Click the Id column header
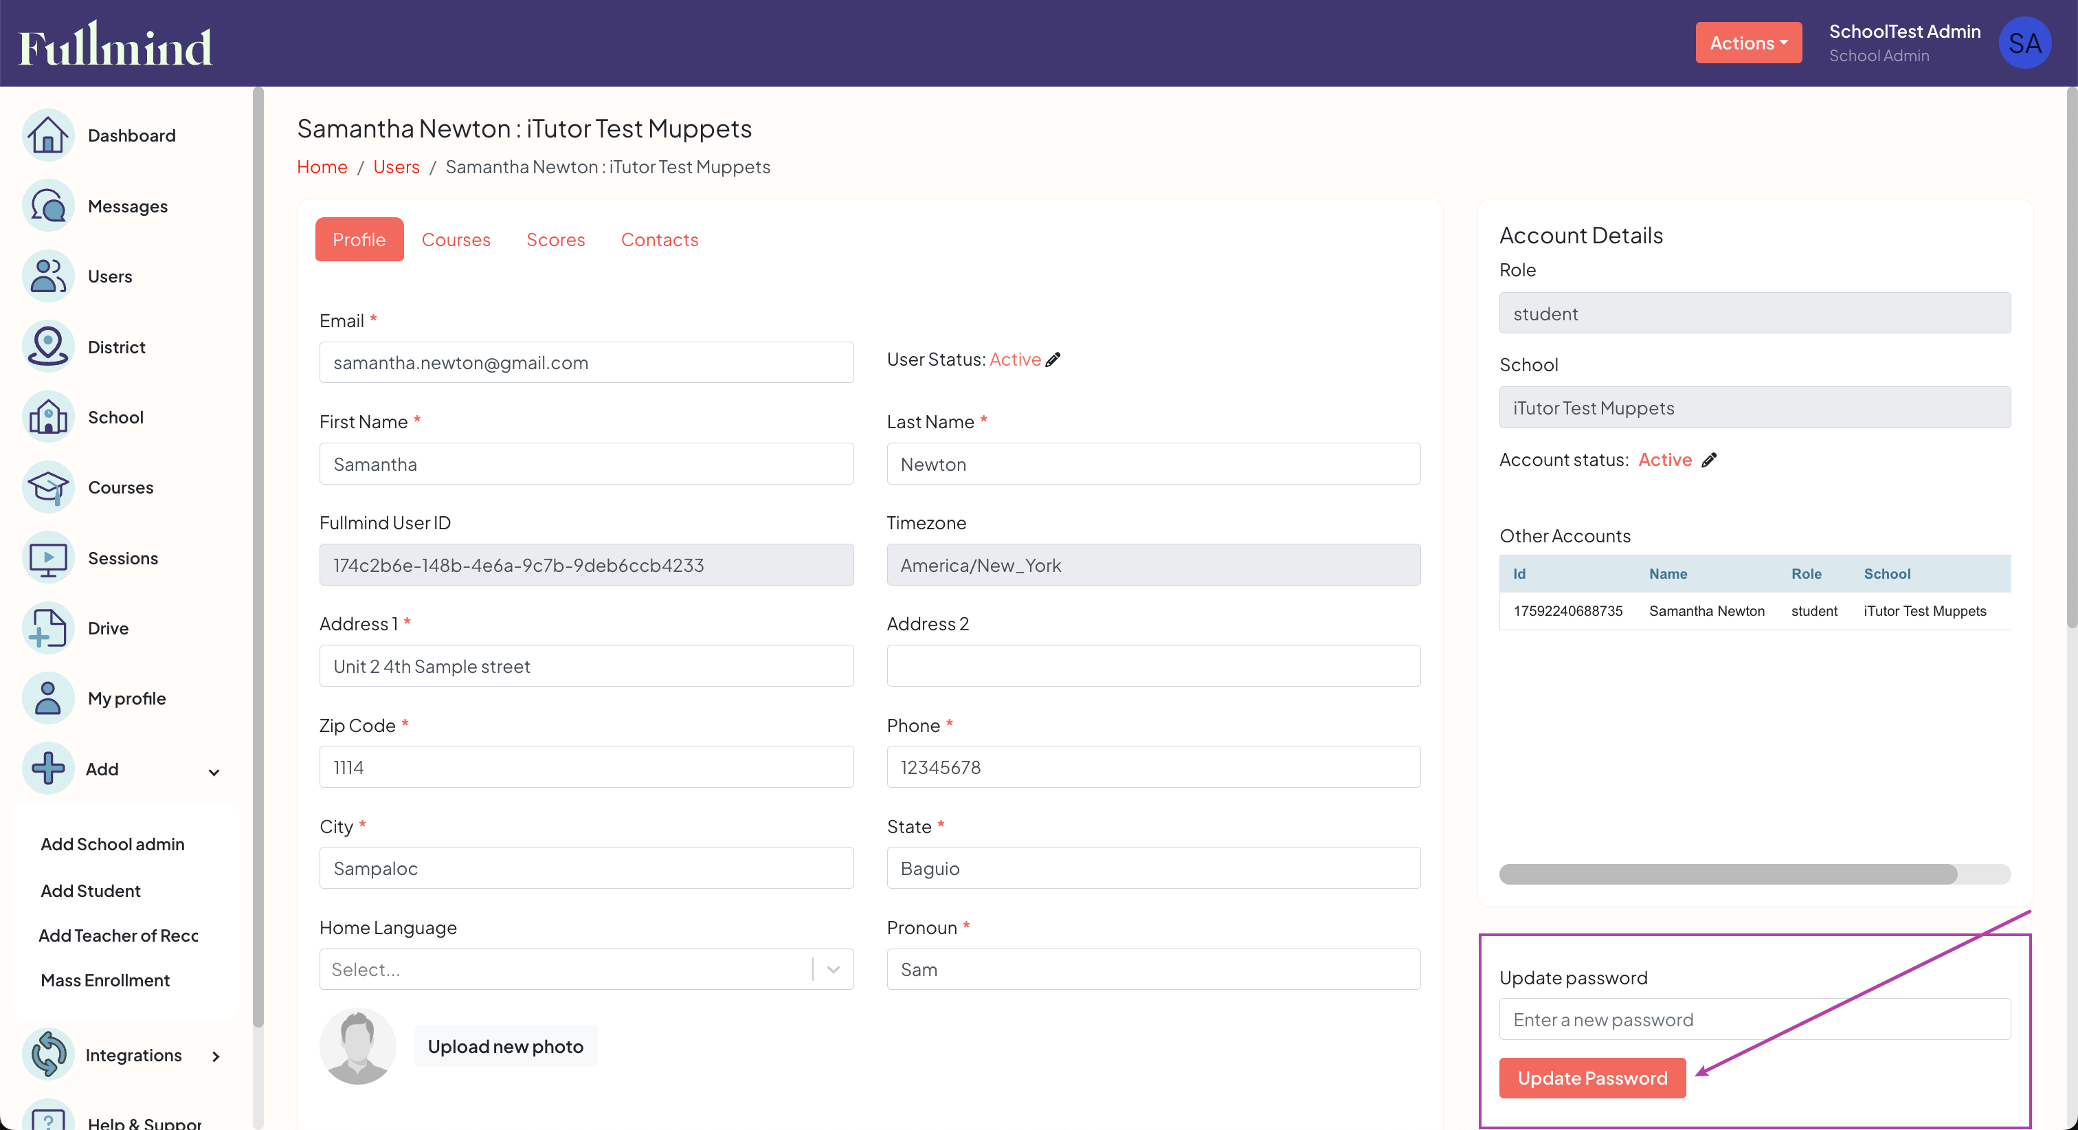The height and width of the screenshot is (1130, 2078). [x=1519, y=574]
